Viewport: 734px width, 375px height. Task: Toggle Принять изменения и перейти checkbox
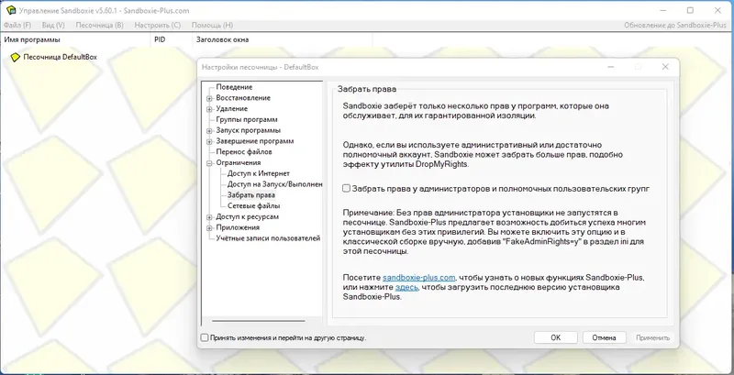205,337
